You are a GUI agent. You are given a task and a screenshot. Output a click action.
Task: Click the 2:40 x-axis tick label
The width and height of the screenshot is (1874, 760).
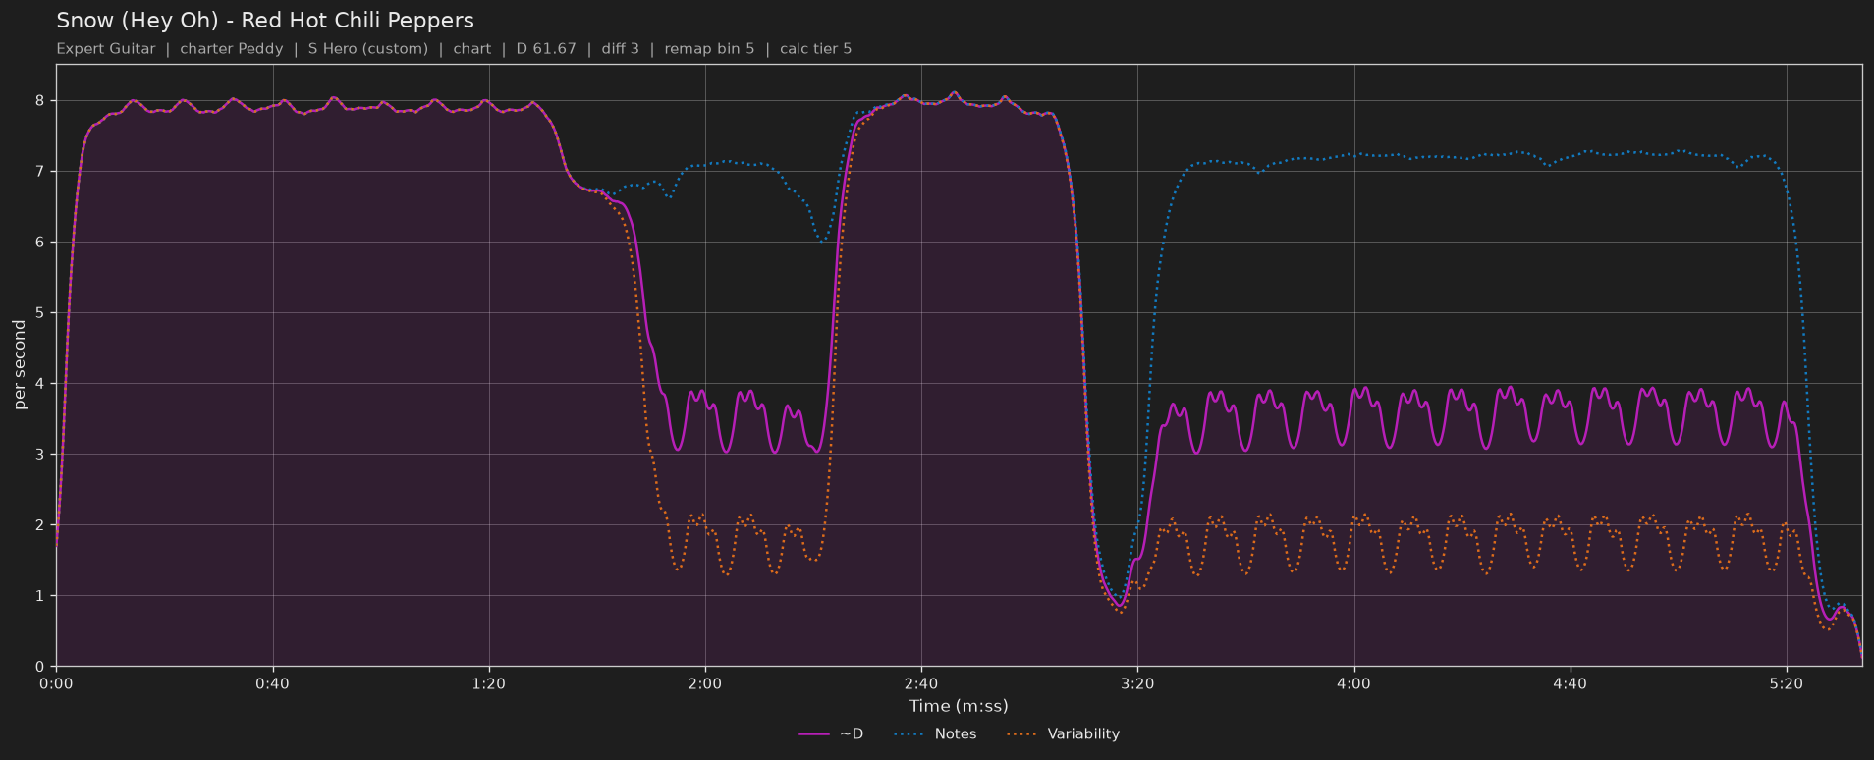click(920, 683)
